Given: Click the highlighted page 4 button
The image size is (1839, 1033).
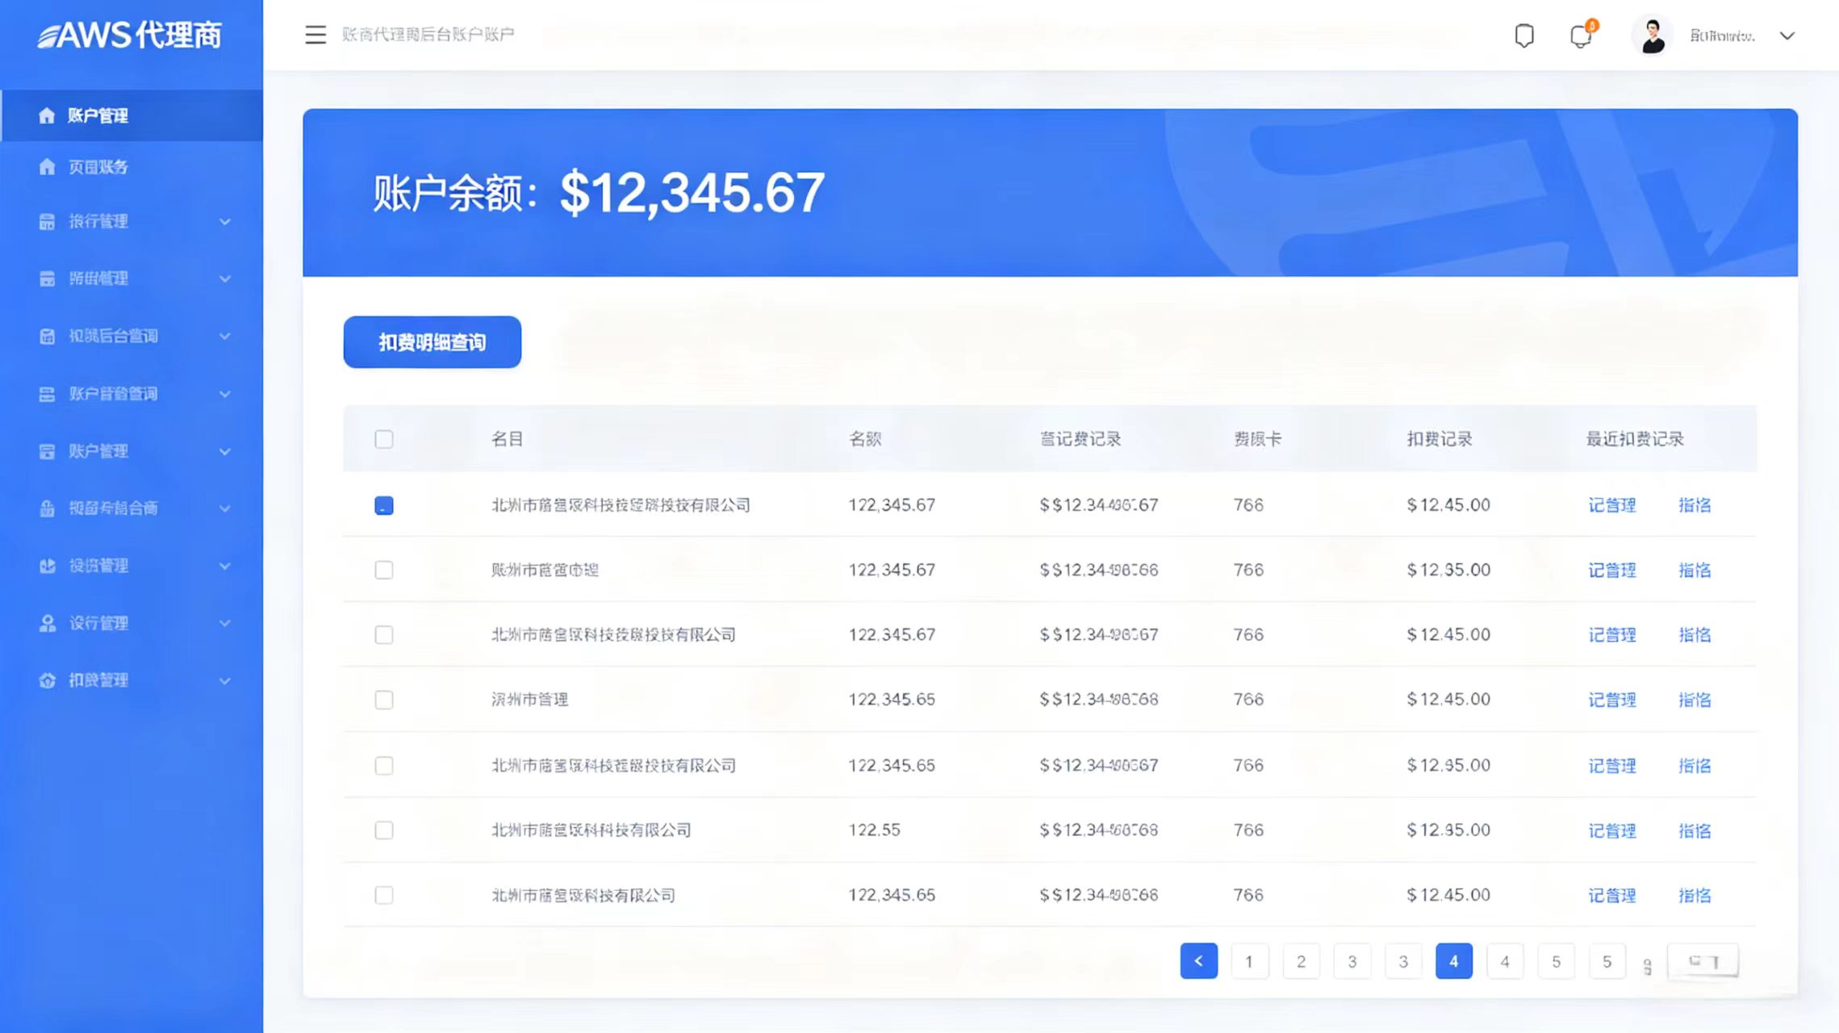Looking at the screenshot, I should click(1454, 961).
